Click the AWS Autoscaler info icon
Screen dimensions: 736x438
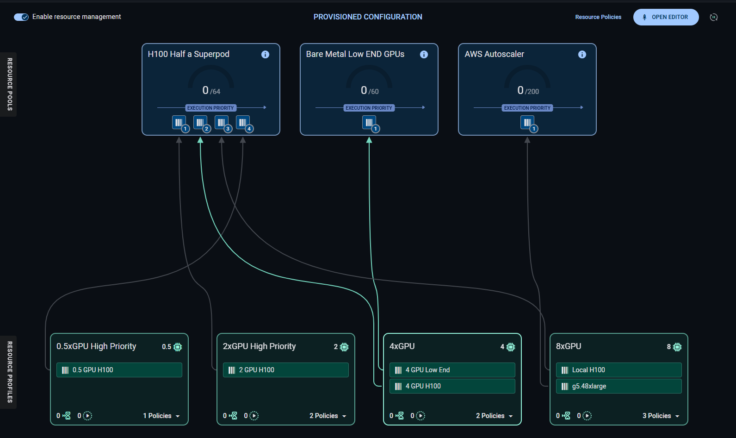tap(581, 55)
